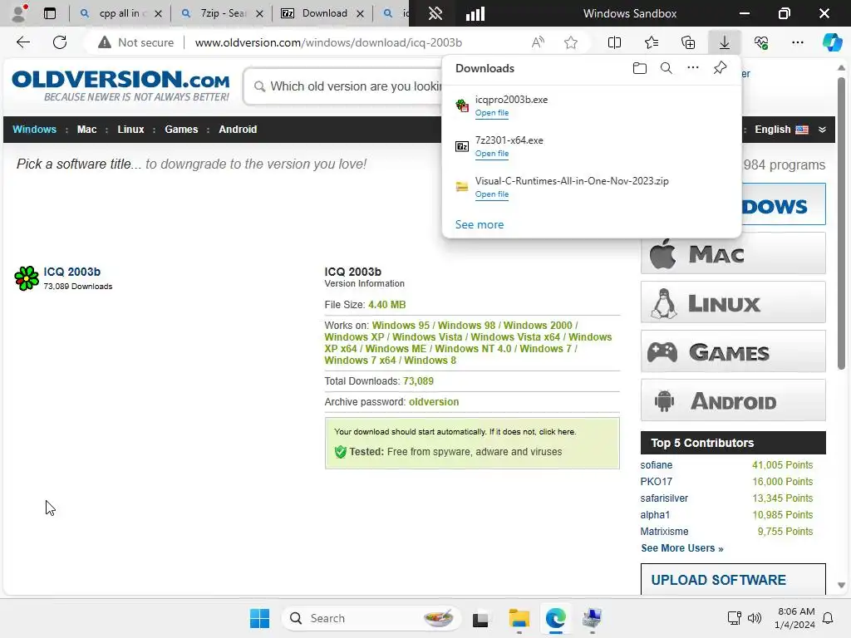Click the UPLOAD SOFTWARE button
The height and width of the screenshot is (638, 851).
coord(733,579)
